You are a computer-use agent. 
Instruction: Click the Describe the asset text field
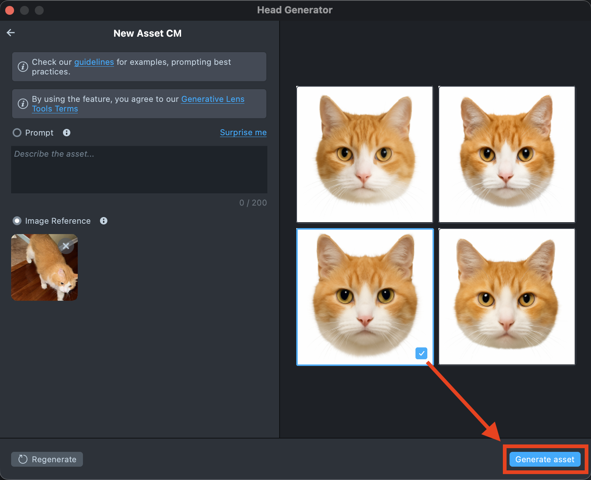click(139, 170)
